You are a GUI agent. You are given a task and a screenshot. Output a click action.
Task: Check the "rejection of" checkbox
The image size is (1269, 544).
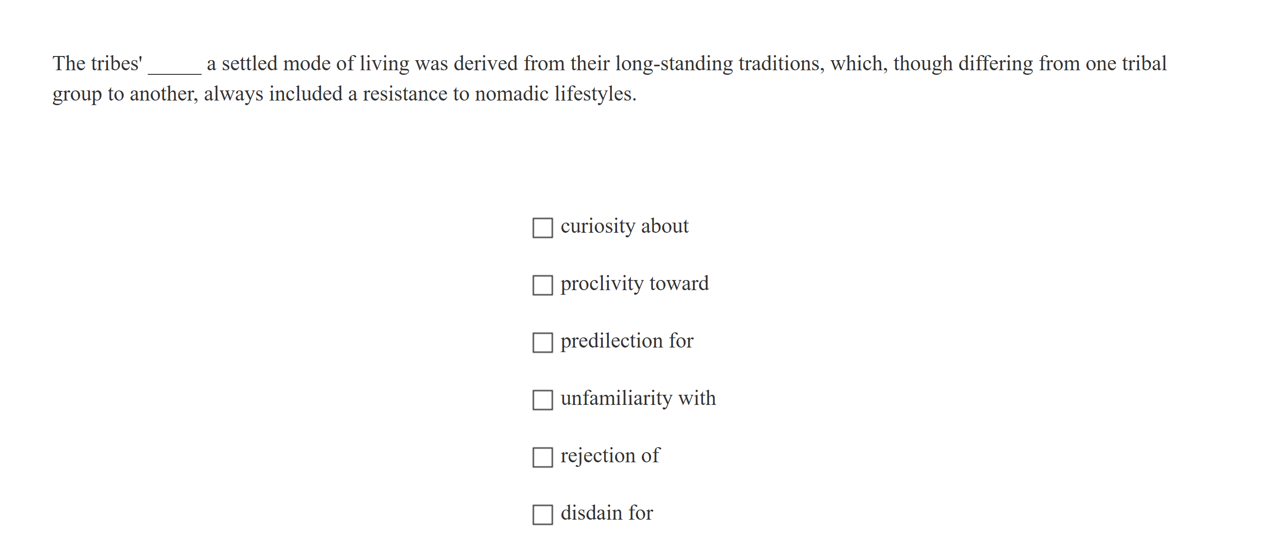(544, 456)
